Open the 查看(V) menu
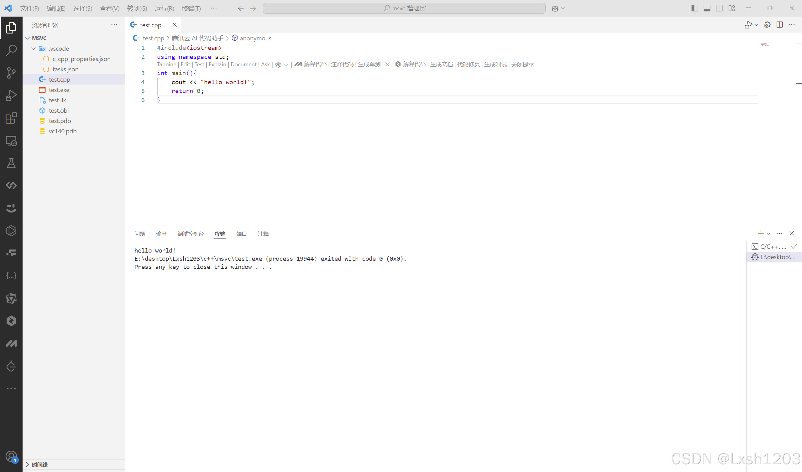 click(109, 8)
